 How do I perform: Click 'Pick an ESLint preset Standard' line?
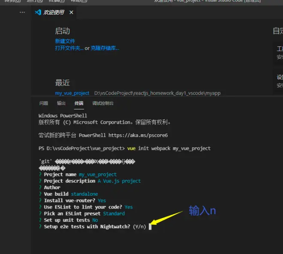tap(82, 214)
